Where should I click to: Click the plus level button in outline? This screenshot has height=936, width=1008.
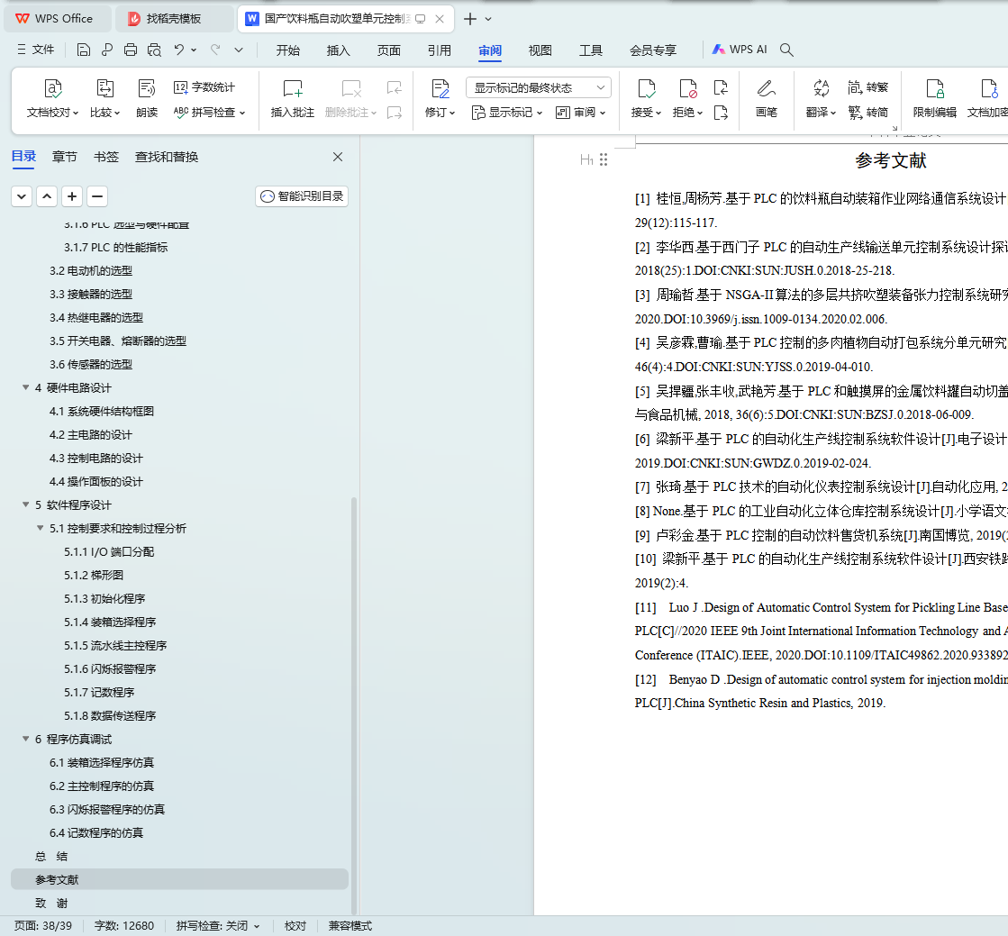pyautogui.click(x=72, y=196)
